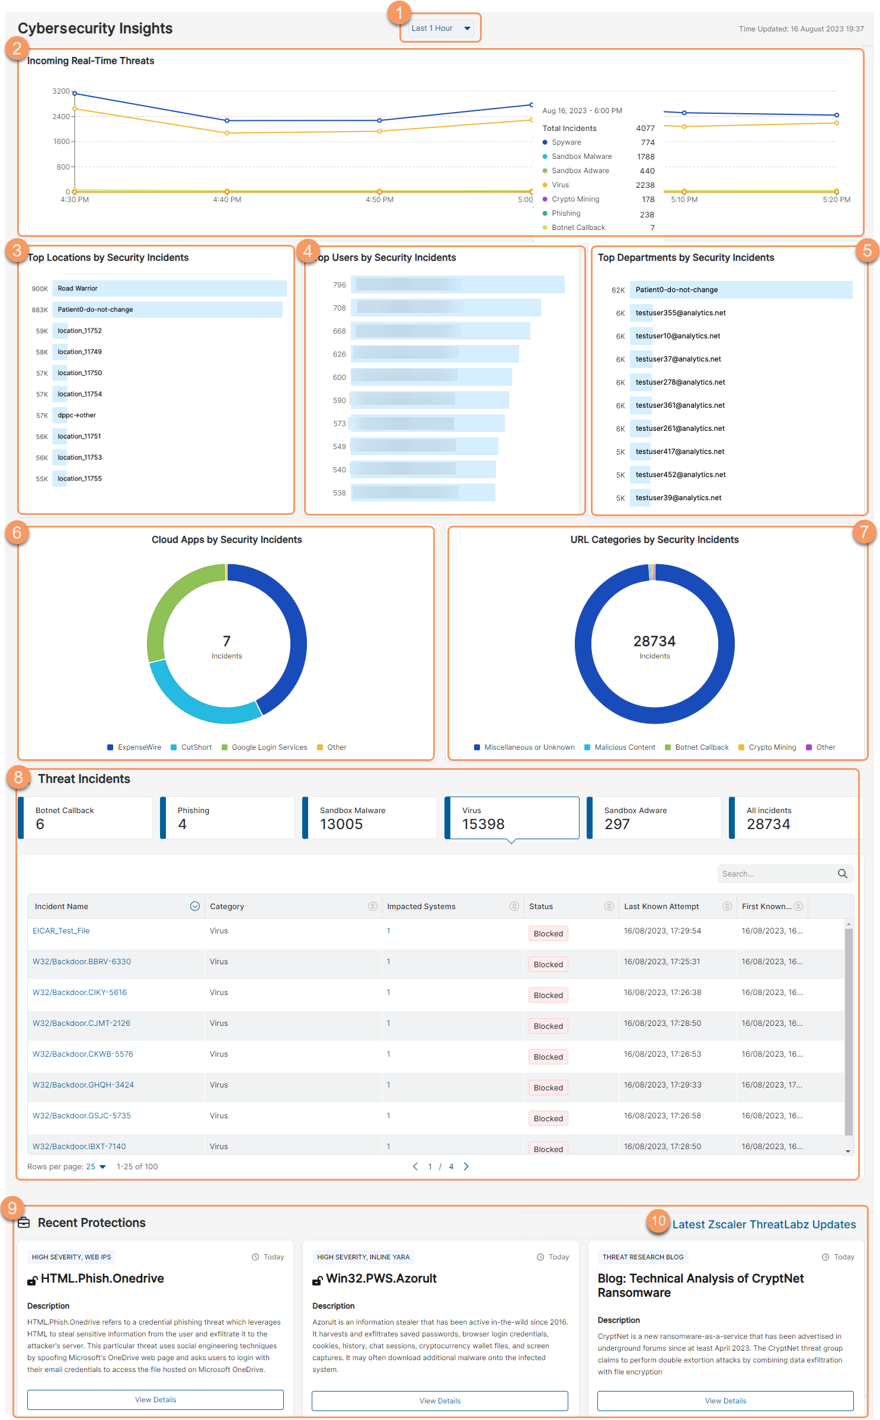Open the Last Known Attempt column filter icon
The height and width of the screenshot is (1420, 880).
(x=727, y=906)
